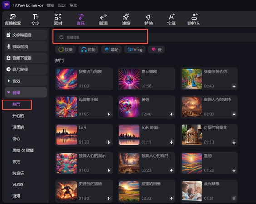Viewport: 256px width, 204px height.
Task: Download the 可愛的音樂盒 track
Action: tap(234, 142)
